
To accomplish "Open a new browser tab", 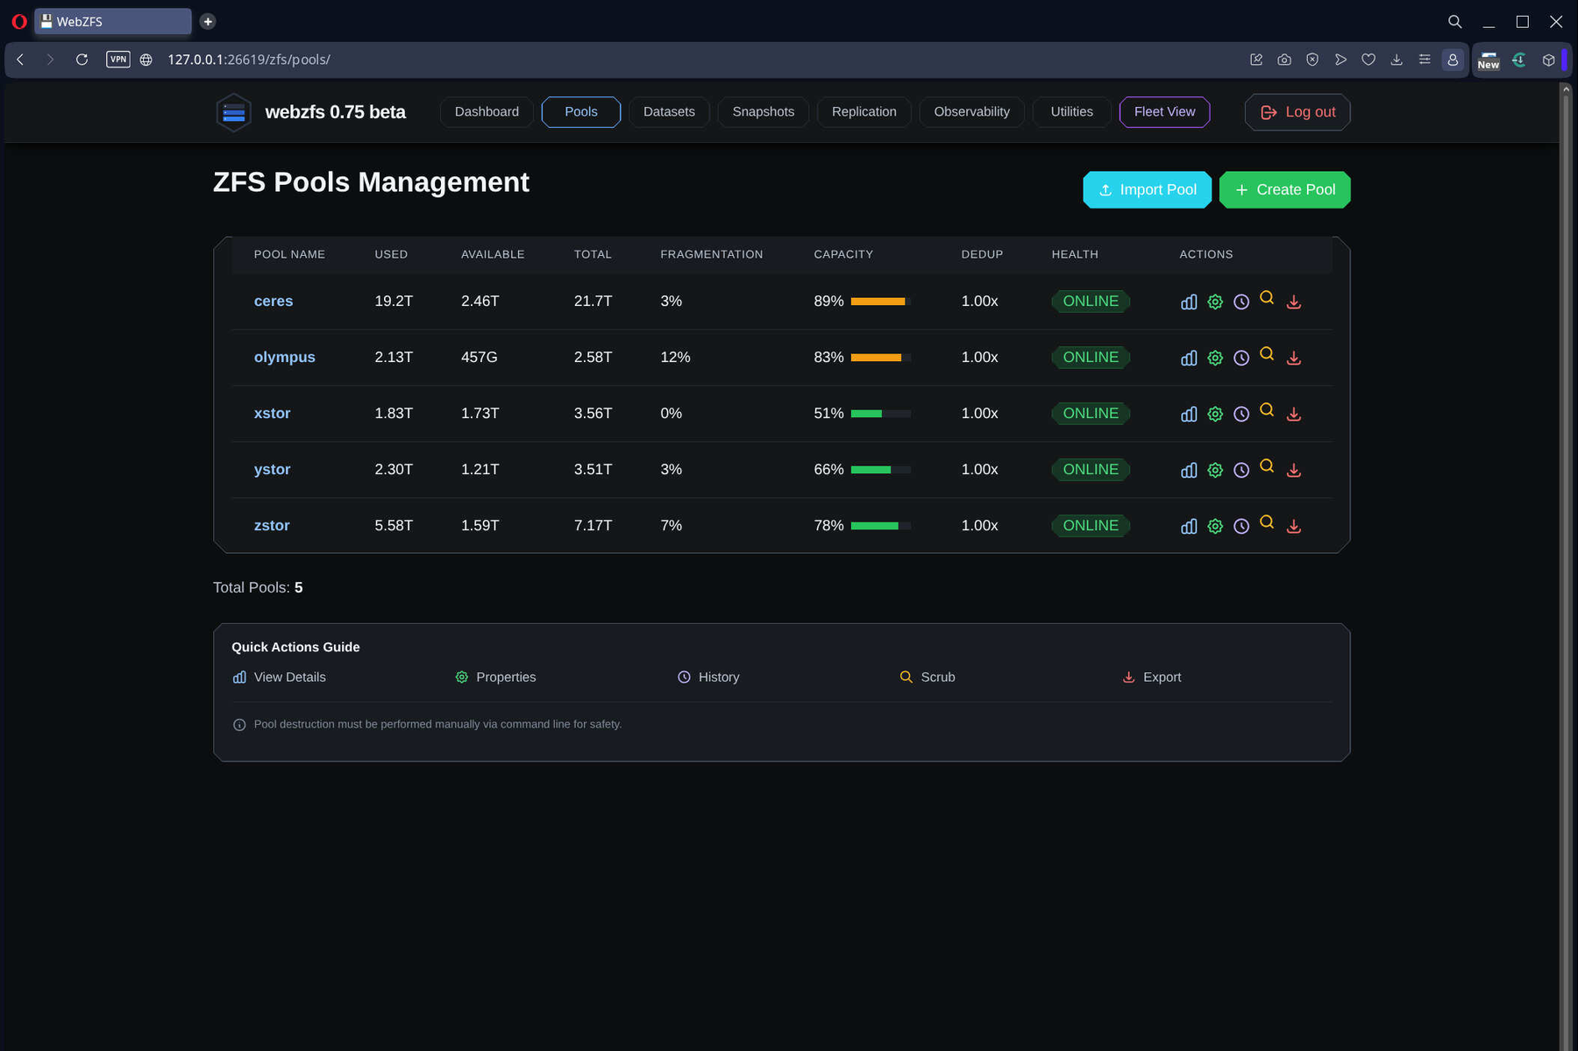I will coord(208,21).
